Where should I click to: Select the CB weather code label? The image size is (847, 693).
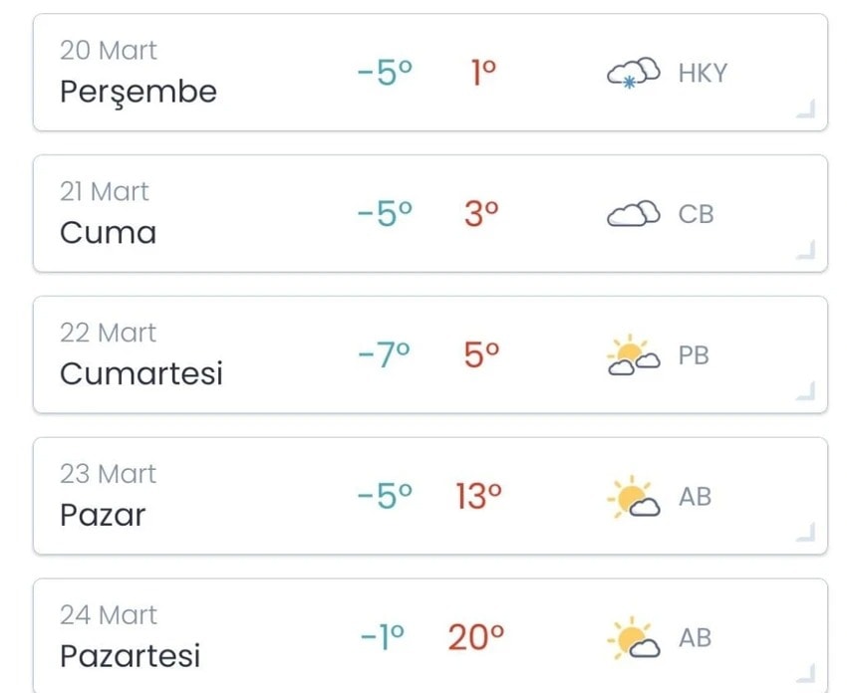pyautogui.click(x=696, y=214)
